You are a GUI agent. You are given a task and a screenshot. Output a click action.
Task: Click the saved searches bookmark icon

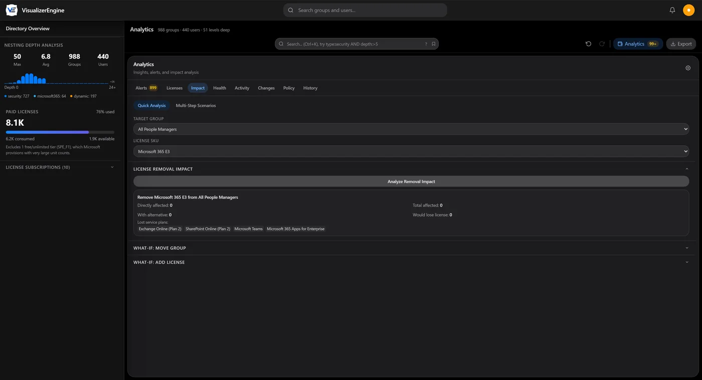(x=434, y=44)
